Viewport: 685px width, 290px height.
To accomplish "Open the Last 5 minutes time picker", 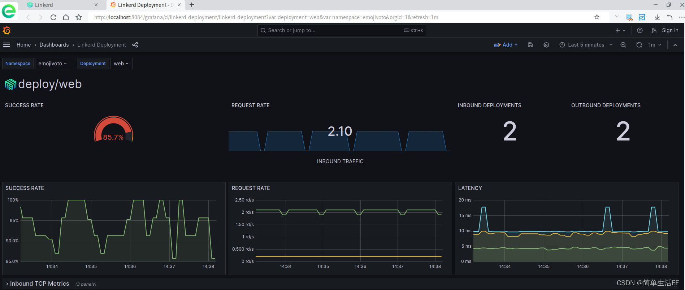I will (586, 45).
